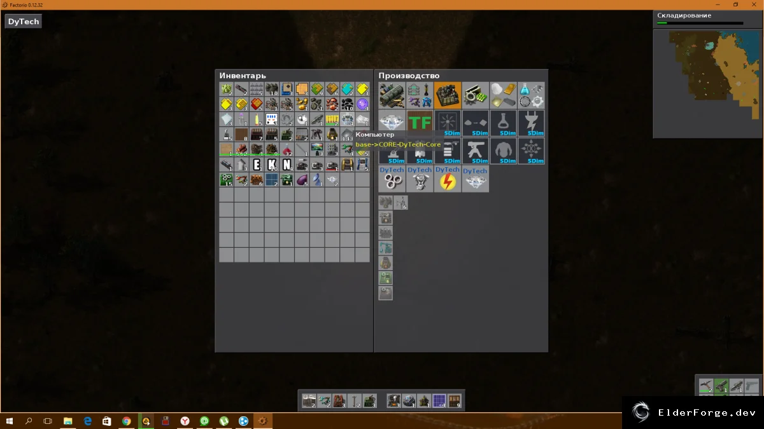764x429 pixels.
Task: Pick up the iron gears stack of 15
Action: click(227, 180)
